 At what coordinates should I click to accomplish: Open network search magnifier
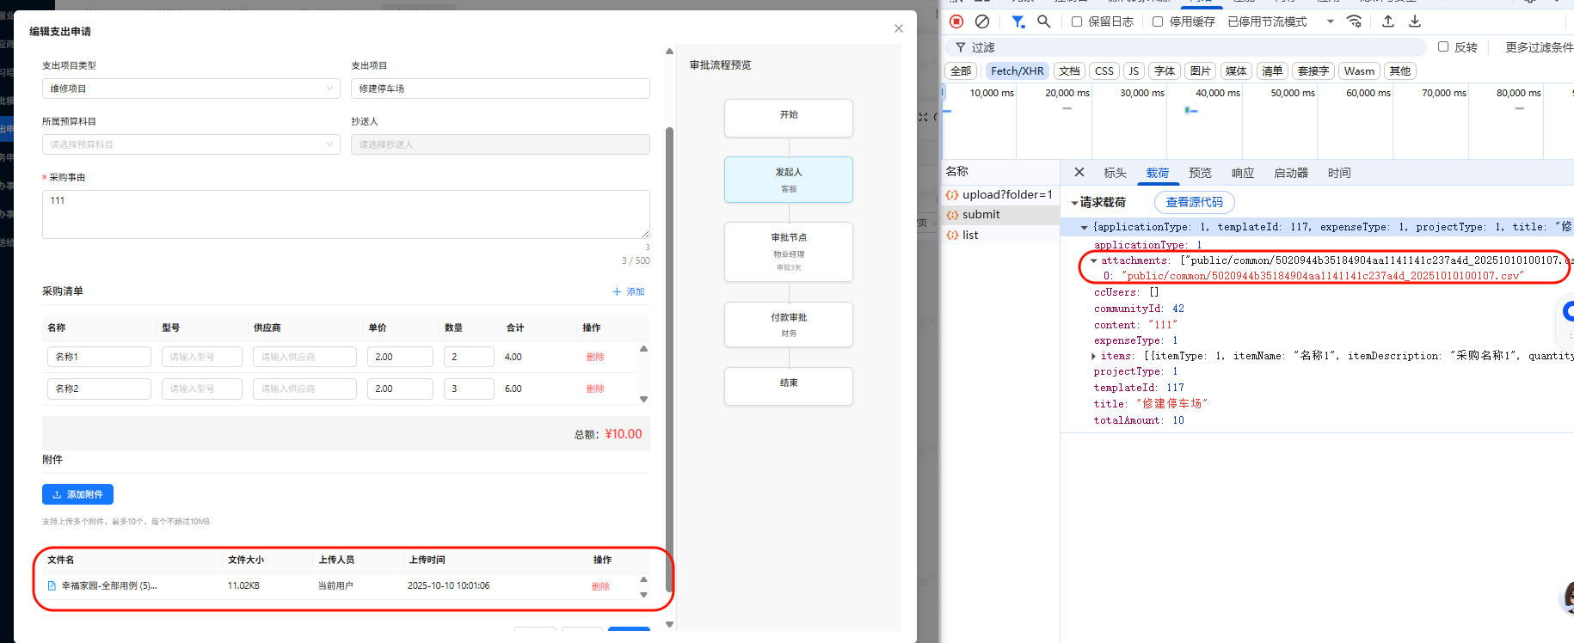(1044, 21)
